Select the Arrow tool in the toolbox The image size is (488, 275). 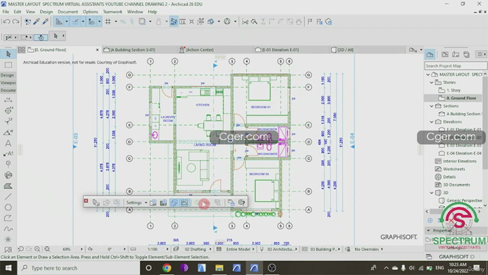coord(8,54)
